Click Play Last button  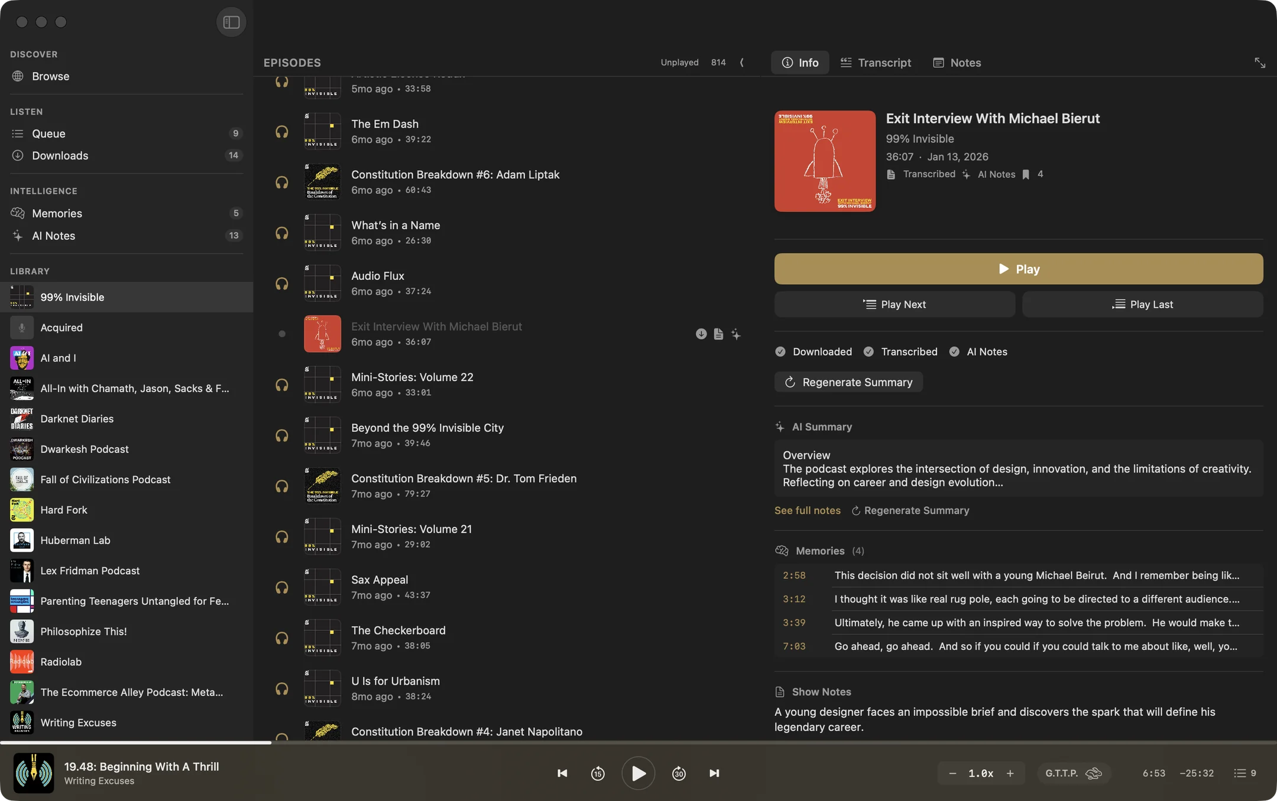coord(1142,304)
